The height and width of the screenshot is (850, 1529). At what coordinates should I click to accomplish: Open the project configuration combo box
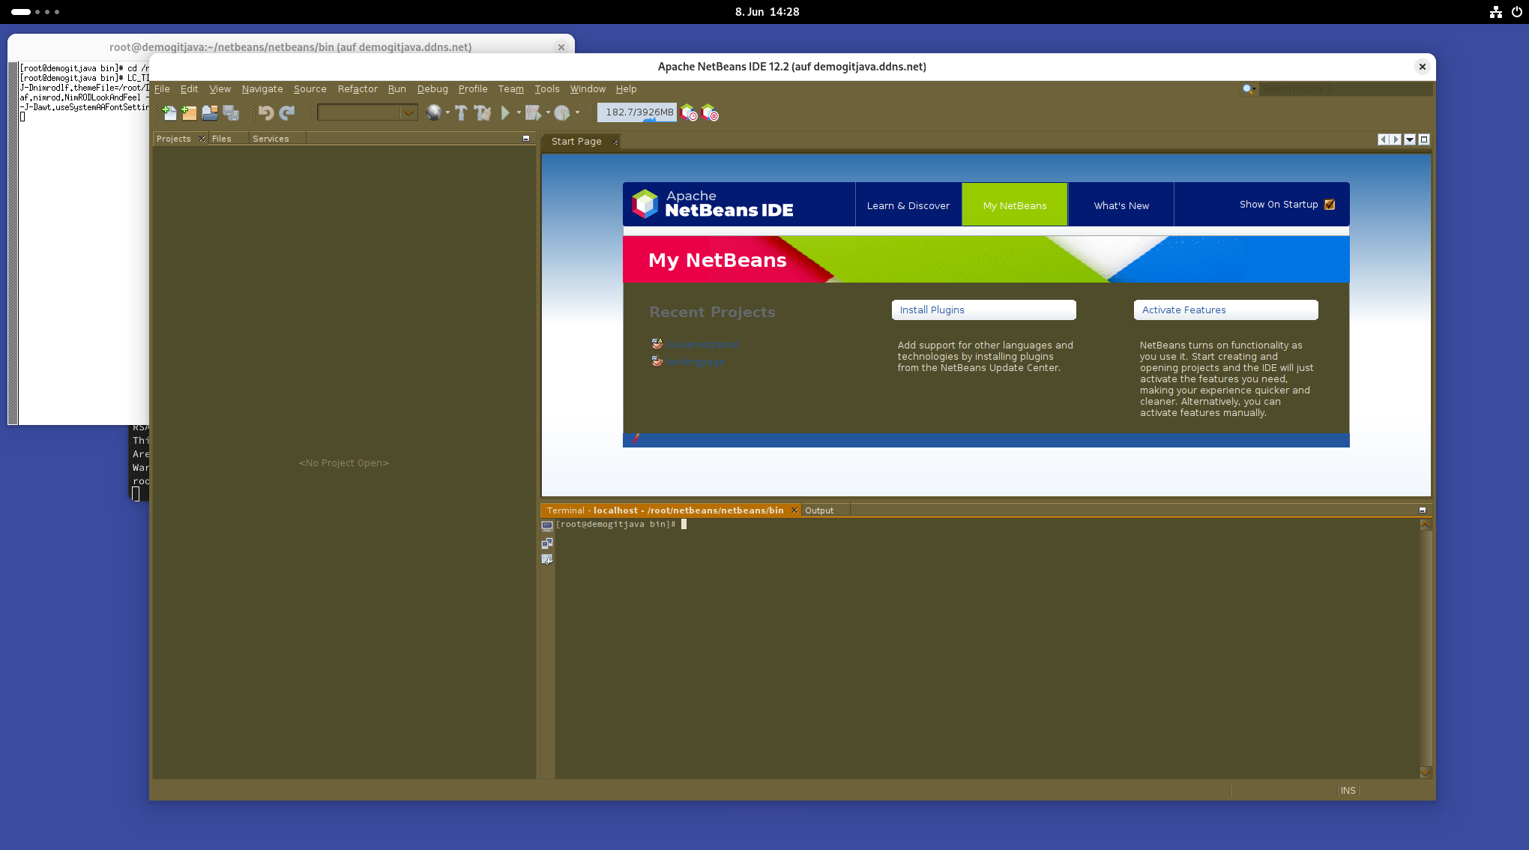tap(367, 112)
